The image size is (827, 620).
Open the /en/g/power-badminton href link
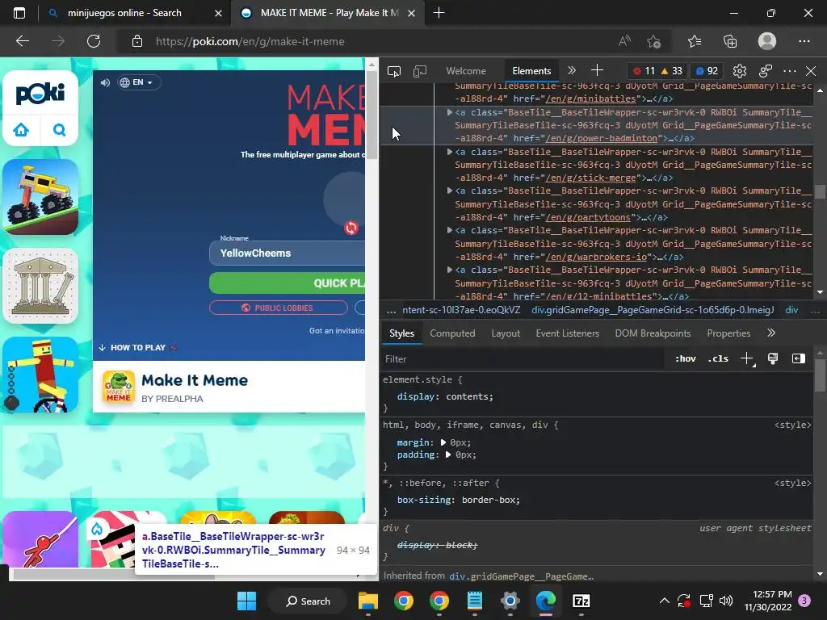pyautogui.click(x=602, y=138)
